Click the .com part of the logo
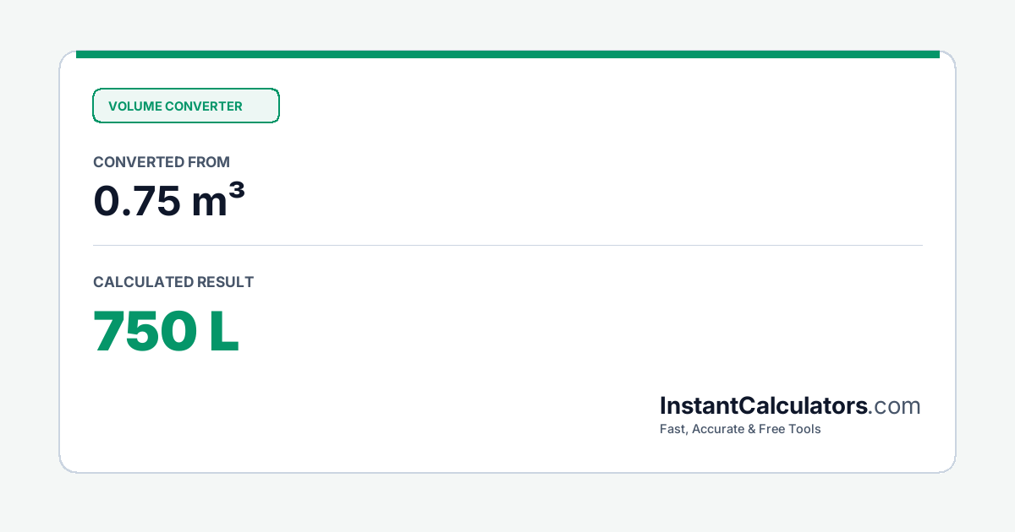 pos(895,406)
